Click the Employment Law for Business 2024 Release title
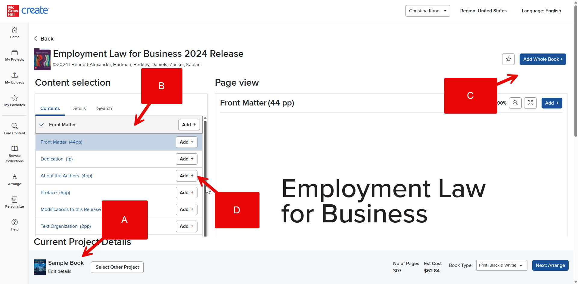This screenshot has width=578, height=284. (x=148, y=54)
